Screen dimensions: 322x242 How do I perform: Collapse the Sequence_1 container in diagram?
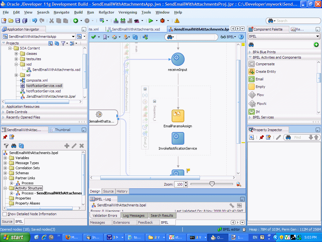pos(154,101)
